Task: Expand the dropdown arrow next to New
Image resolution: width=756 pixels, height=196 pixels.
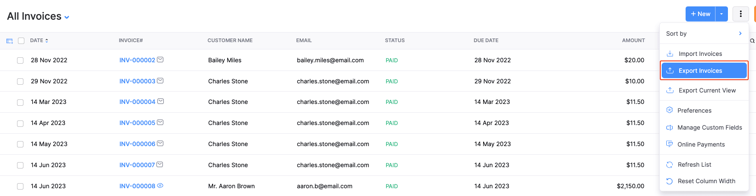Action: [721, 14]
